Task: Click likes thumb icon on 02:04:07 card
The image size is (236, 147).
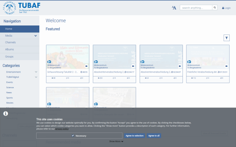Action: pyautogui.click(x=174, y=78)
